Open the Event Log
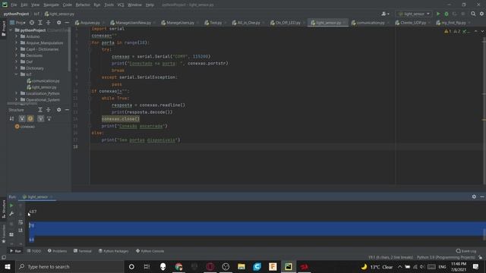486x273 pixels. (466, 251)
